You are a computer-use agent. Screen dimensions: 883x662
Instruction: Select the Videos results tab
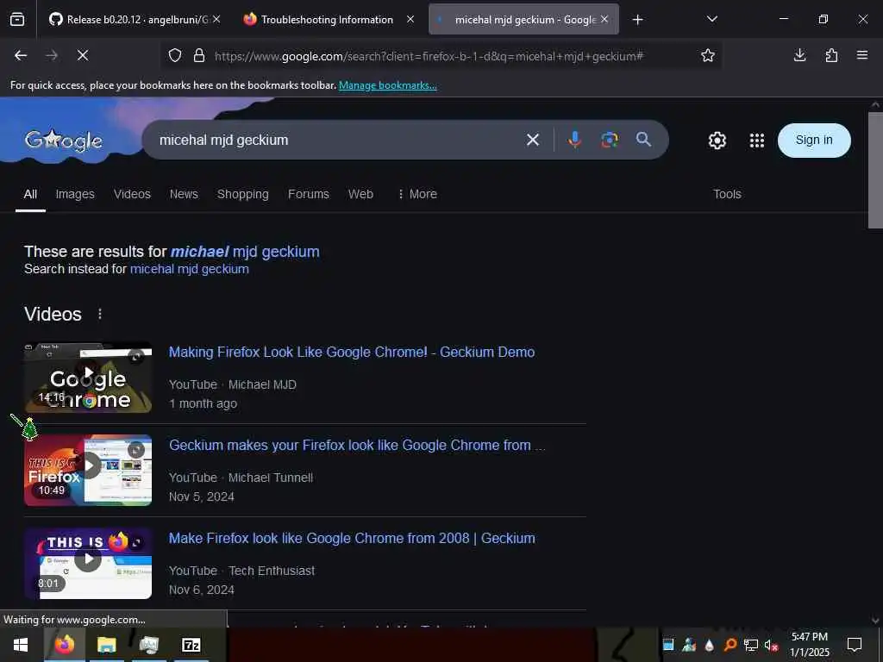pos(132,194)
